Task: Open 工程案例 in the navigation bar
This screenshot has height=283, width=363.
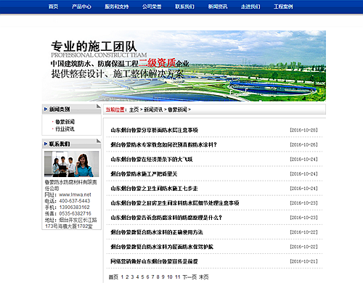Action: pyautogui.click(x=283, y=7)
